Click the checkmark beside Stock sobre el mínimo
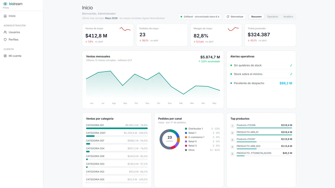This screenshot has width=335, height=188. pyautogui.click(x=291, y=74)
